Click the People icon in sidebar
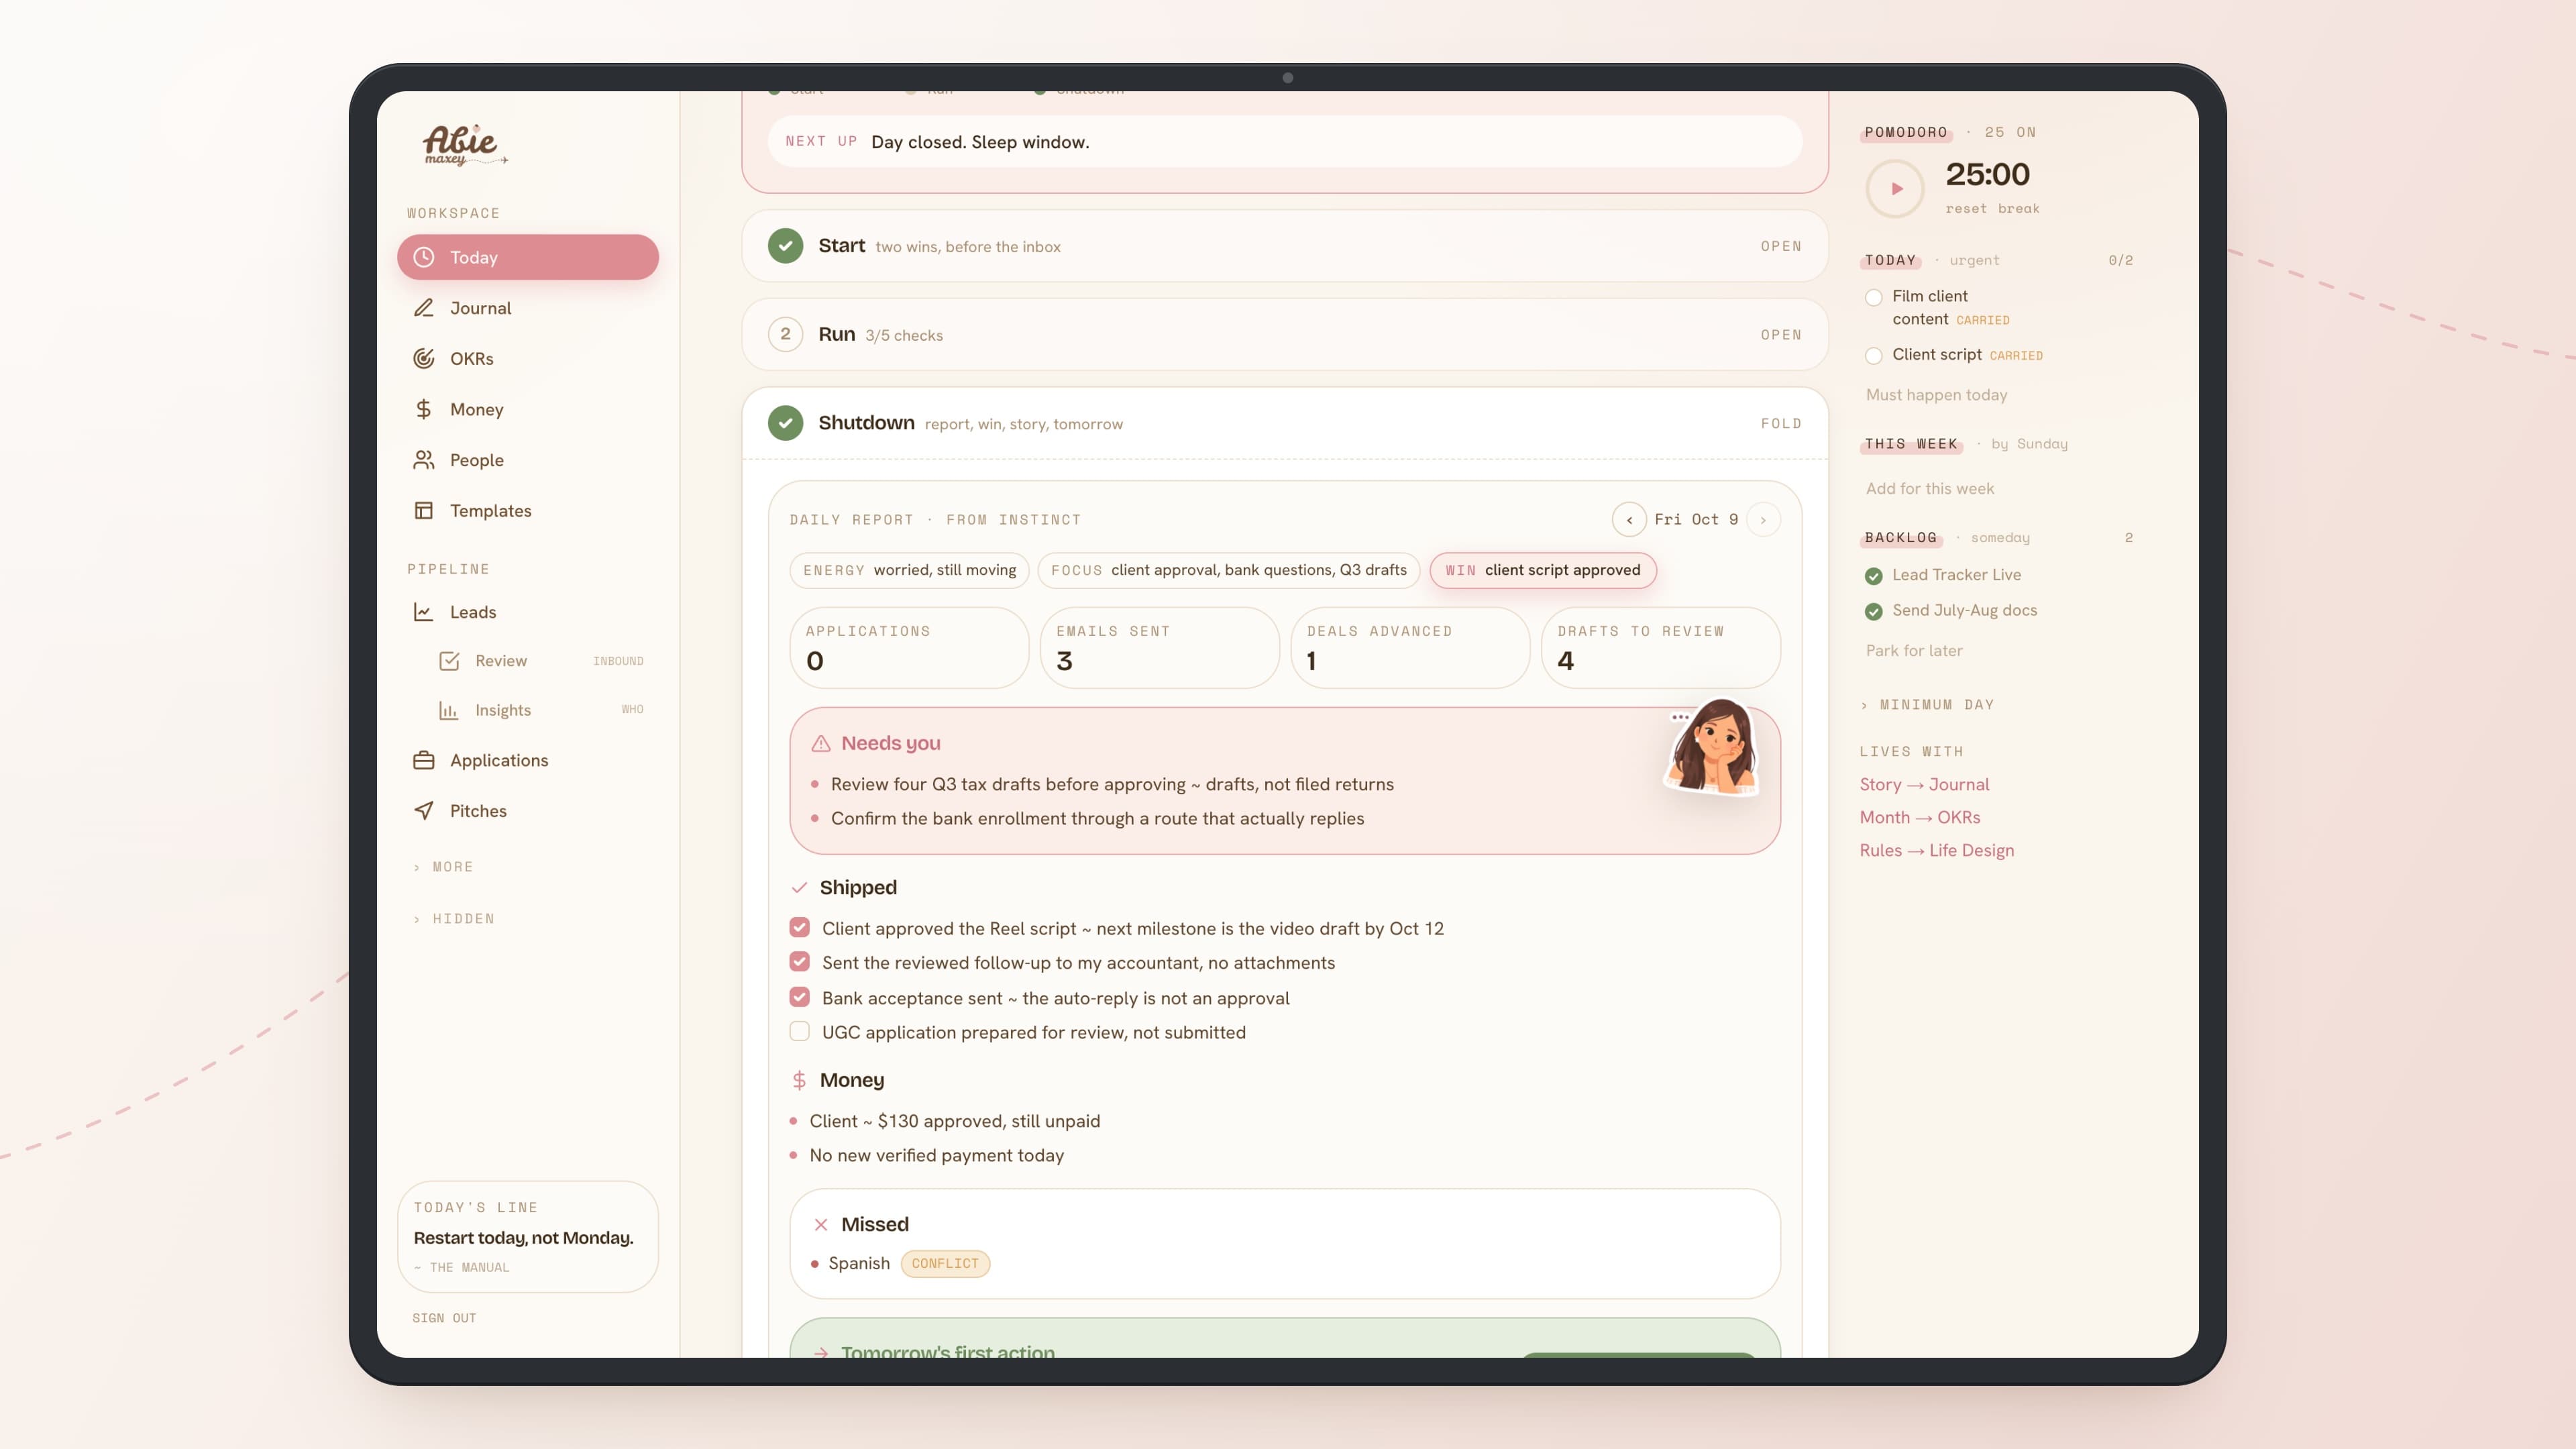 (424, 460)
